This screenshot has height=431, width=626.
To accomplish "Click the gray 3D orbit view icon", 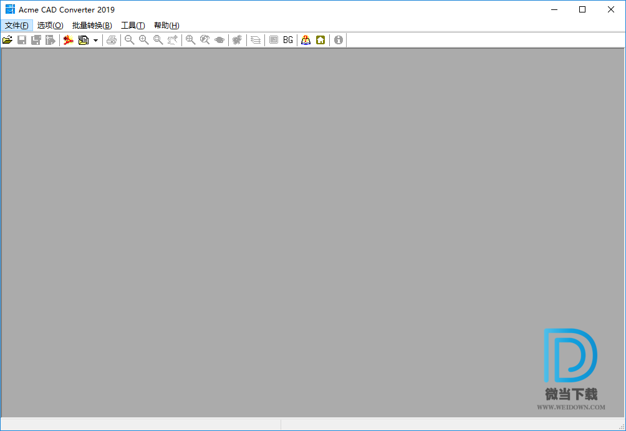I will 219,40.
